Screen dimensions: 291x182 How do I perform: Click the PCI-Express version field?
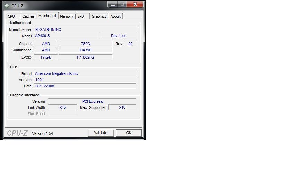(x=92, y=101)
